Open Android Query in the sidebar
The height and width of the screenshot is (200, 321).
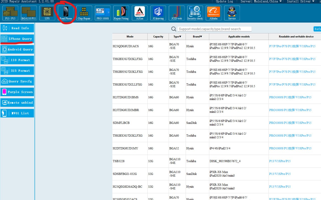click(x=17, y=49)
